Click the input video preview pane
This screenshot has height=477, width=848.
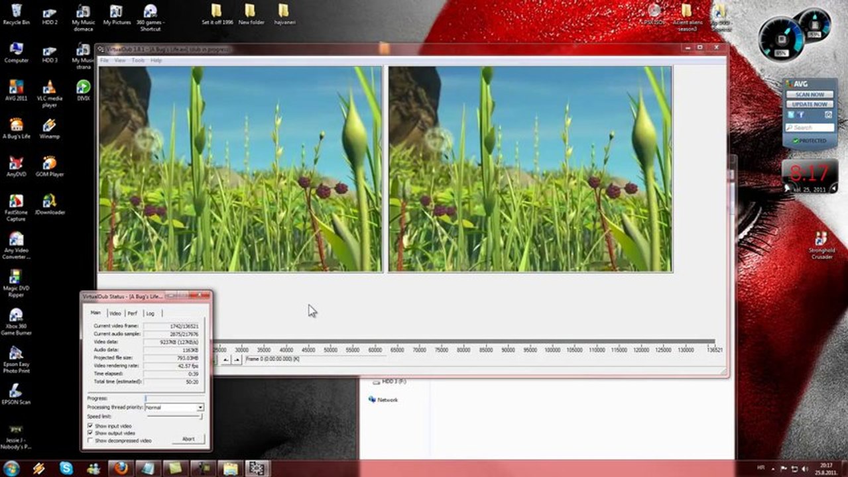coord(240,168)
